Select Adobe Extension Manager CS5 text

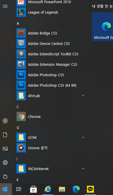[x=52, y=65]
